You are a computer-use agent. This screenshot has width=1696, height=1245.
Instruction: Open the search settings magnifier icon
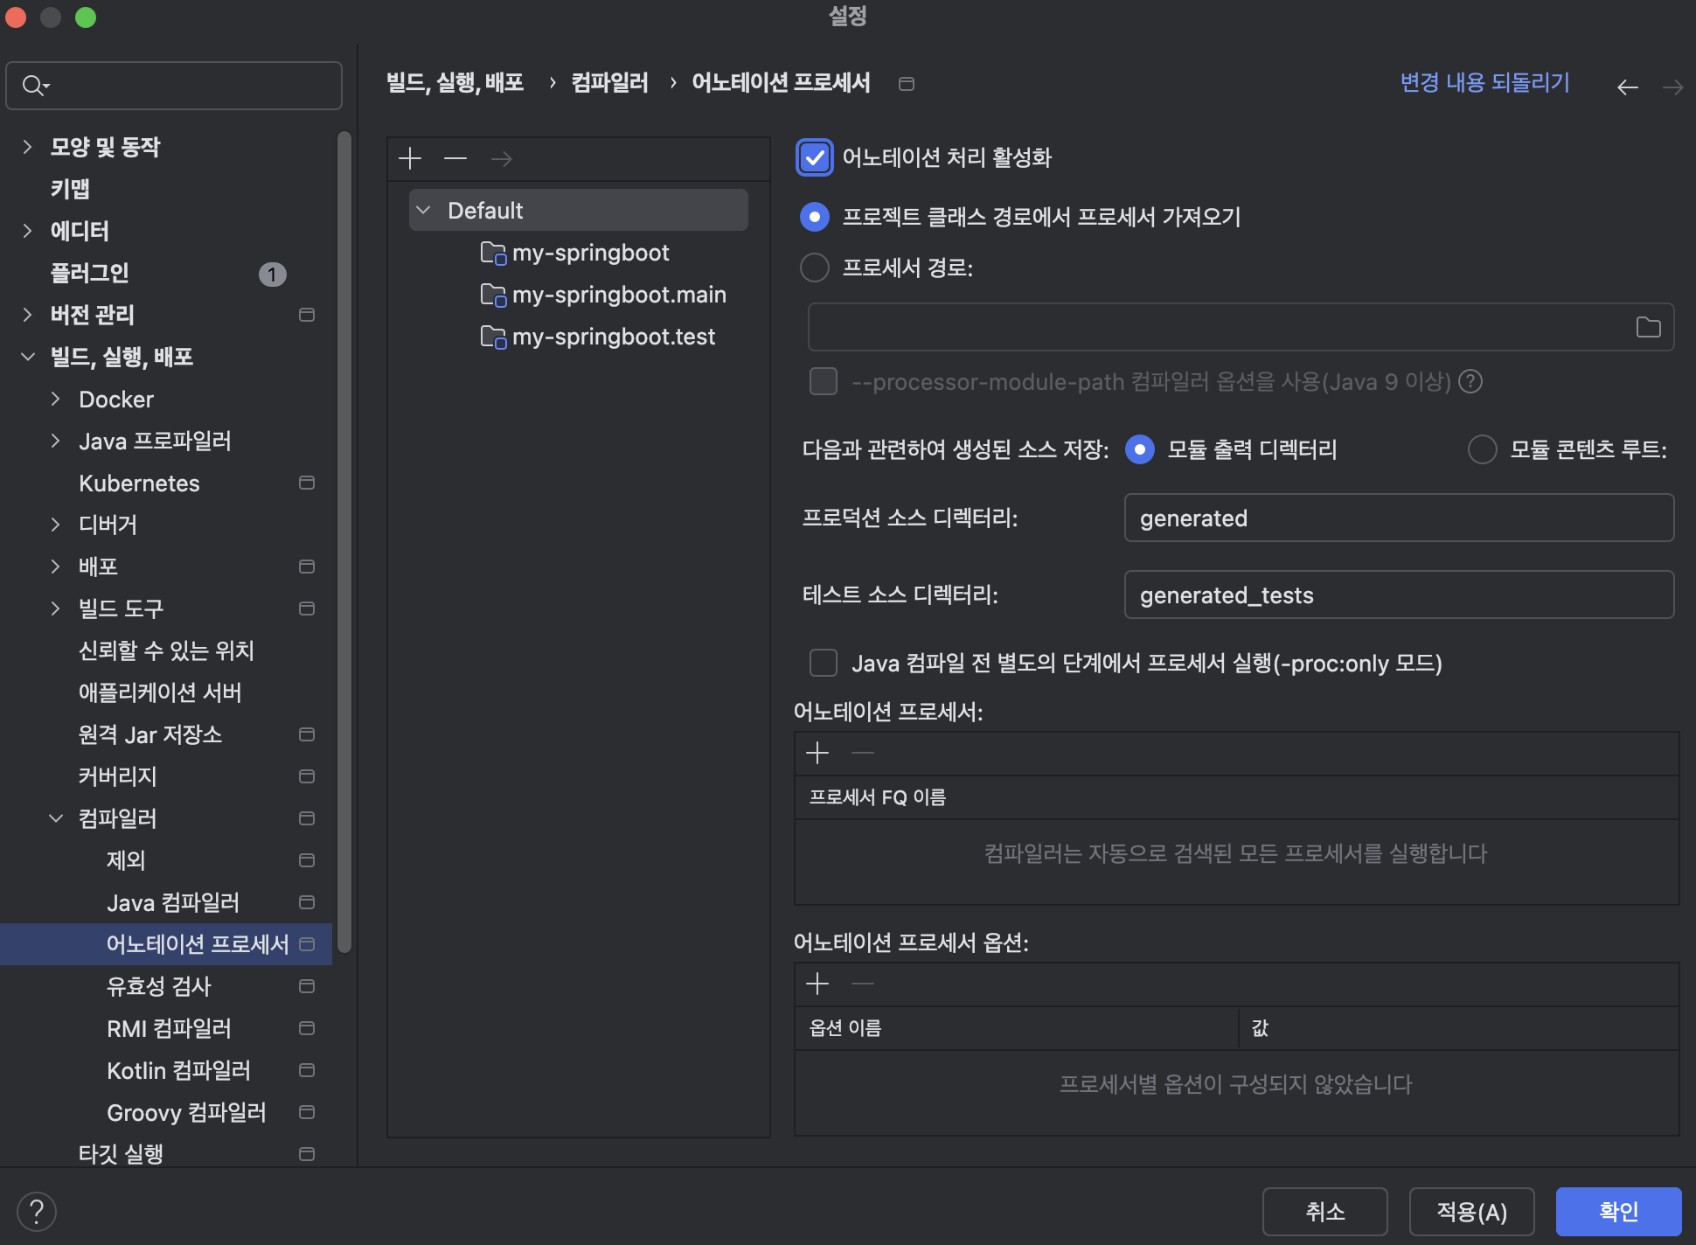35,86
